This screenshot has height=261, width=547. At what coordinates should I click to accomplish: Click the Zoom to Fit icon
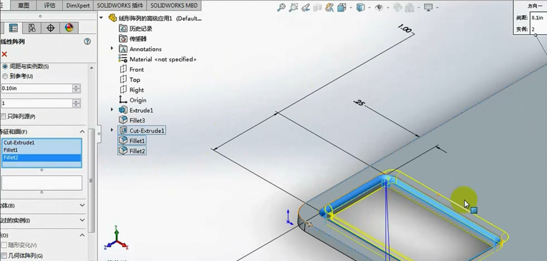(281, 8)
